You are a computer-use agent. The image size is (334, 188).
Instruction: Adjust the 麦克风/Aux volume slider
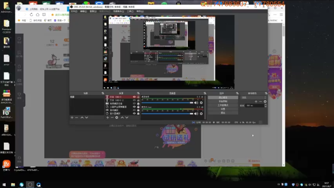[167, 114]
